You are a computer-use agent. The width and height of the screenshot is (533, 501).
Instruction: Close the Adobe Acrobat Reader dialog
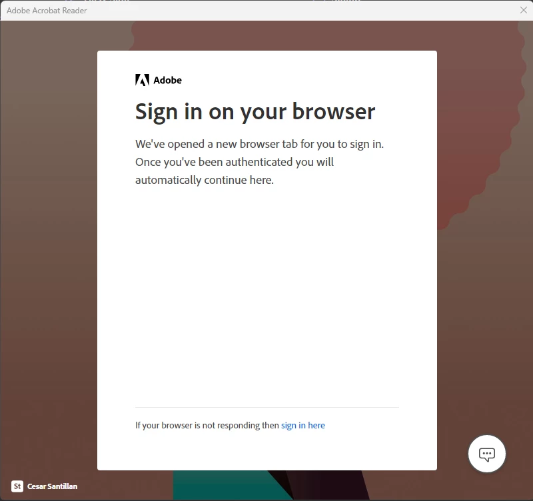(x=524, y=10)
